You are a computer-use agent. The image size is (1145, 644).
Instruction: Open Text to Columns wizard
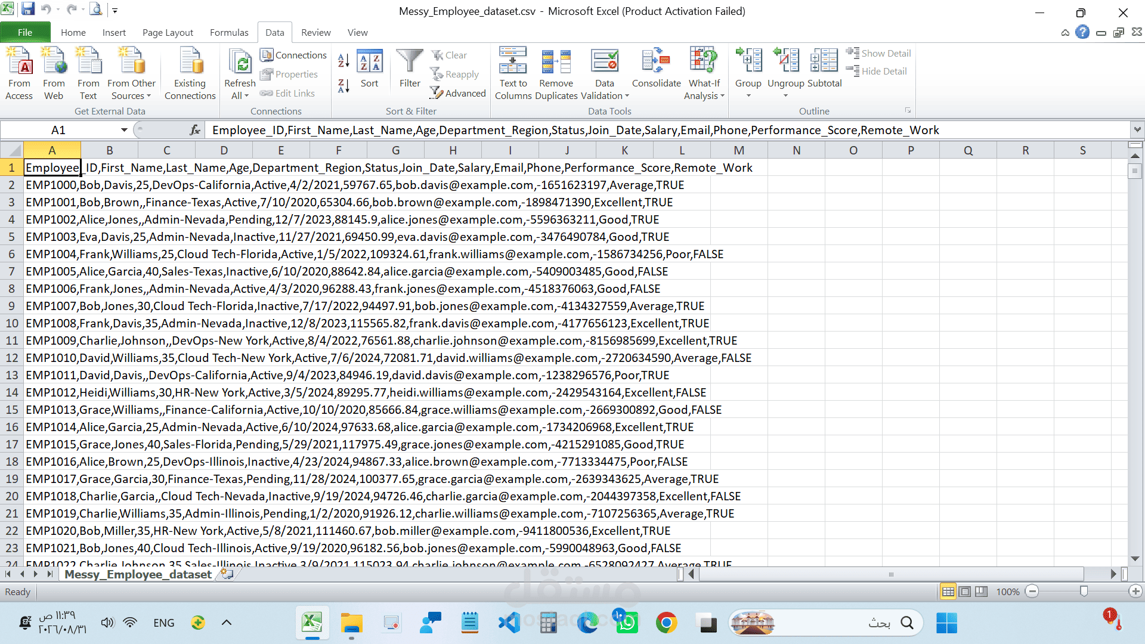pos(513,73)
